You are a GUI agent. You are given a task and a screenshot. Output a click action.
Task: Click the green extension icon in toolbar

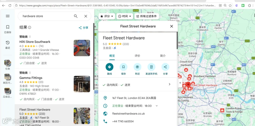coord(243,6)
